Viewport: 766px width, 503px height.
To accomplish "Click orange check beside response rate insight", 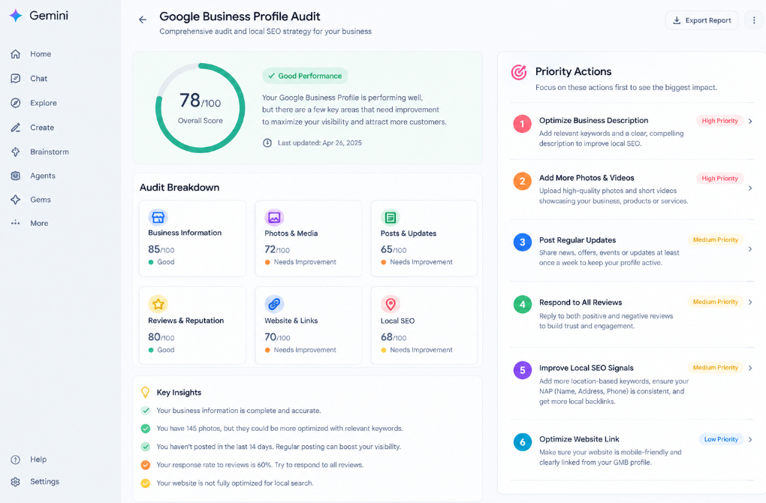I will pos(146,465).
